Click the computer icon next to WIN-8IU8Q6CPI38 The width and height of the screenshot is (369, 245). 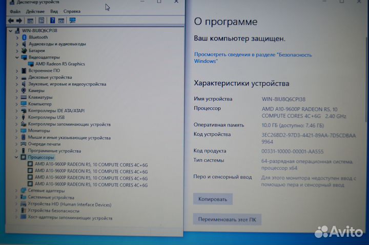click(17, 31)
